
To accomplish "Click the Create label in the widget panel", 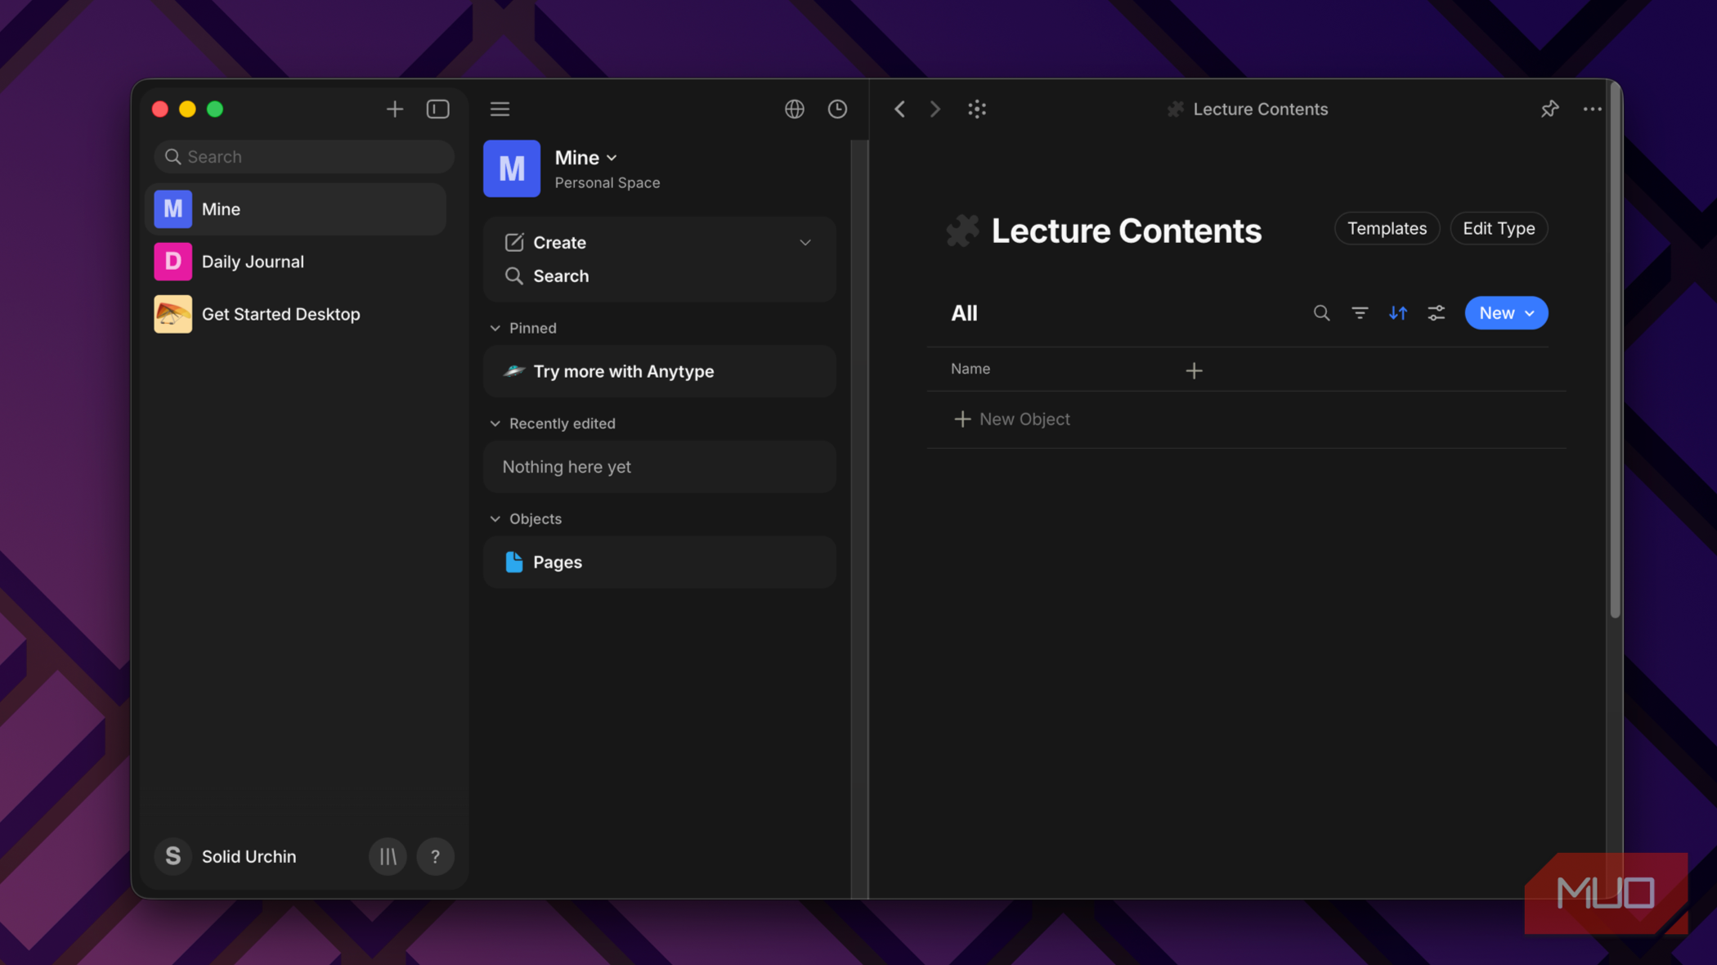I will 560,243.
